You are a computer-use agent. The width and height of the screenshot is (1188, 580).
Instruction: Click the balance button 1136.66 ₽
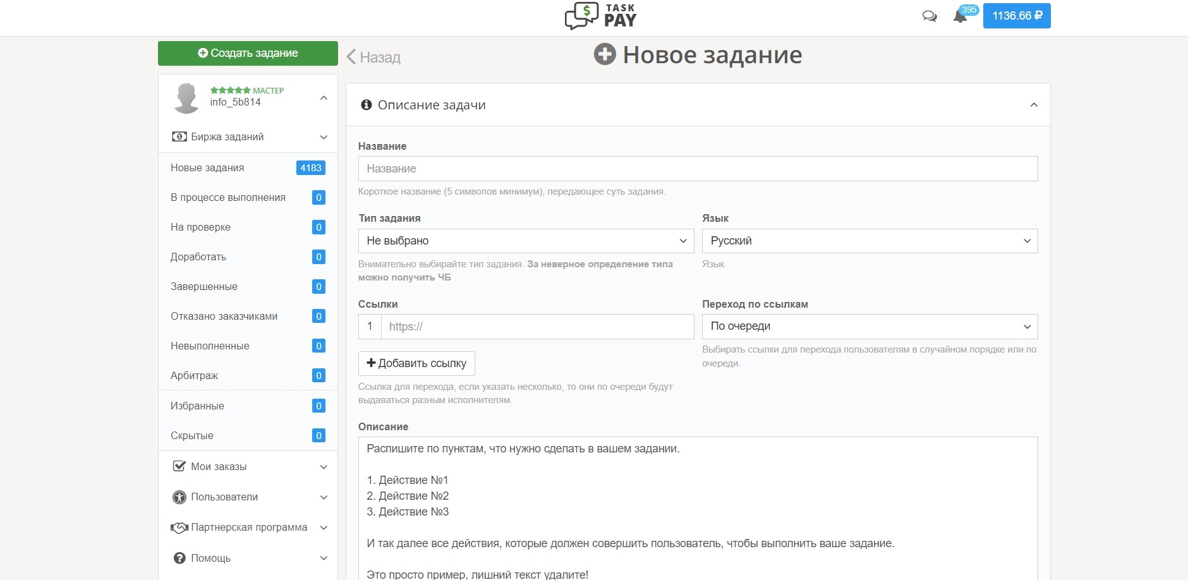pos(1017,16)
